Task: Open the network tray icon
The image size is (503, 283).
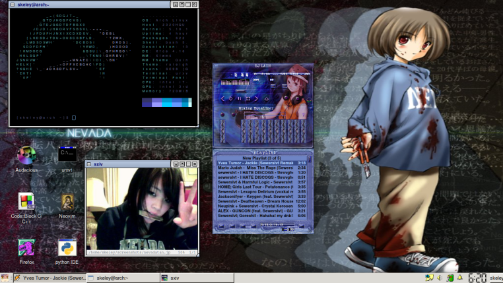Action: (x=429, y=278)
